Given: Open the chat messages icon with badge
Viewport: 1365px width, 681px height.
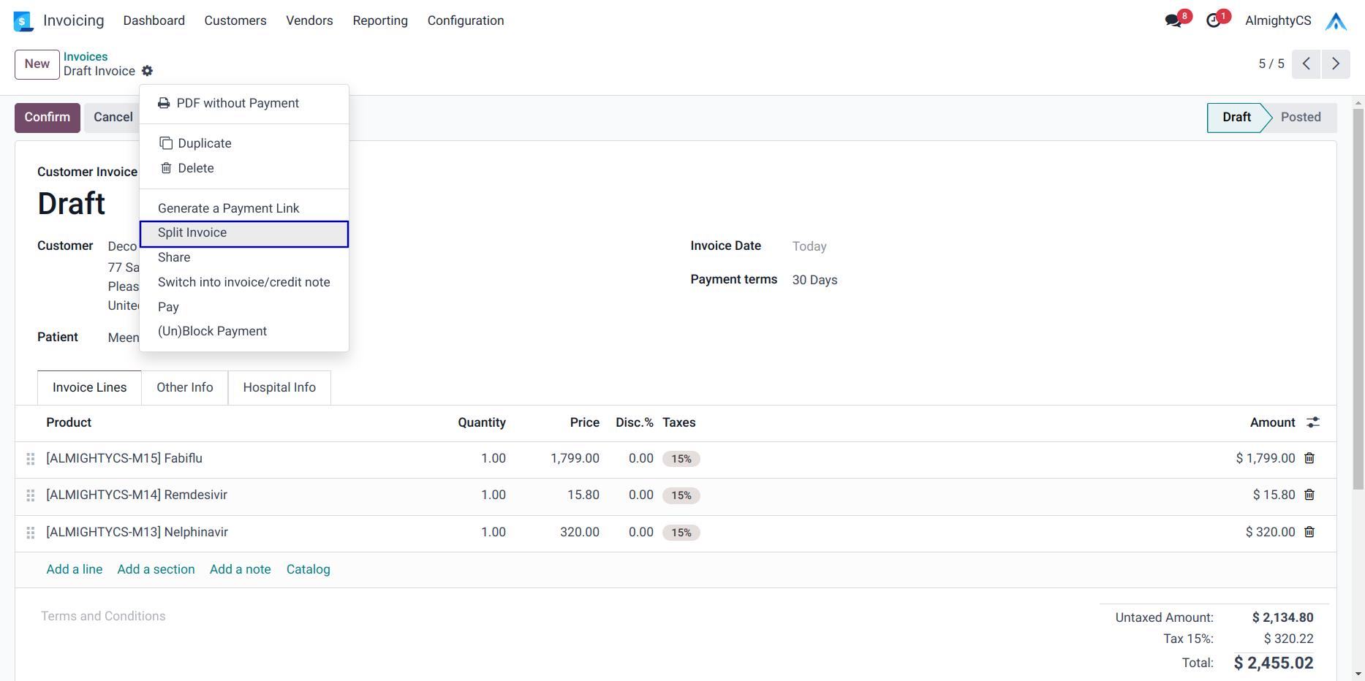Looking at the screenshot, I should tap(1174, 20).
